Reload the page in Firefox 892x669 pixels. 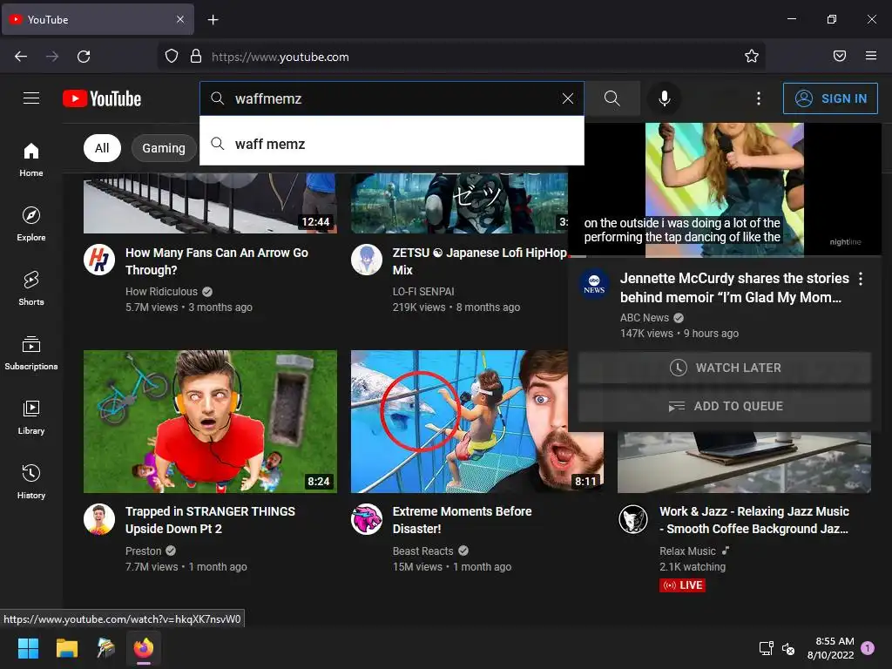point(84,57)
